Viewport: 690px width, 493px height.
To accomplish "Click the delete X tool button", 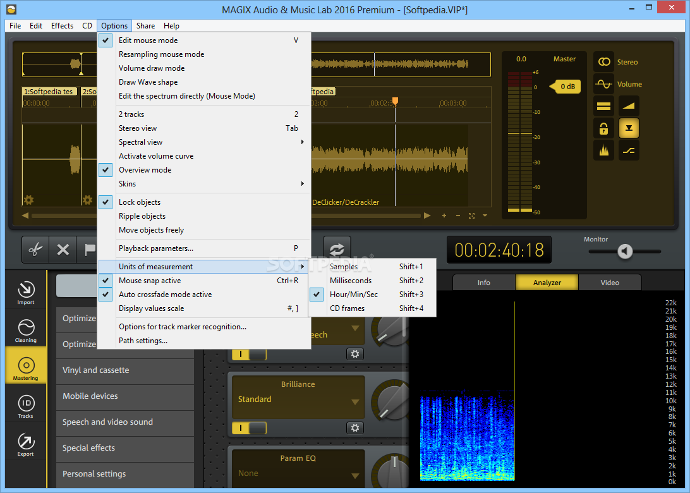I will (63, 250).
